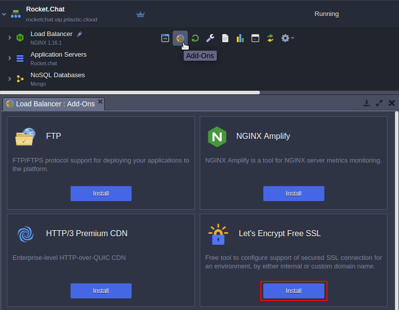Click the Running status text
The width and height of the screenshot is (399, 310).
326,14
